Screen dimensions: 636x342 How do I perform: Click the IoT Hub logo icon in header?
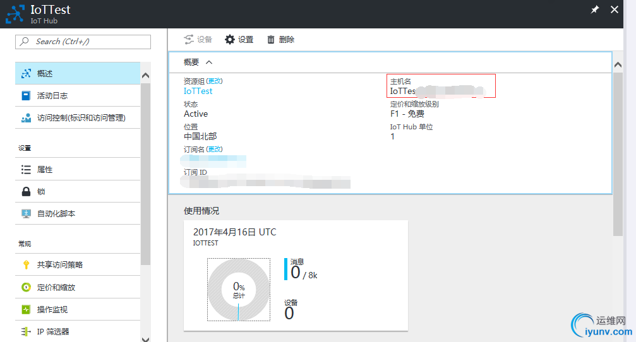15,14
